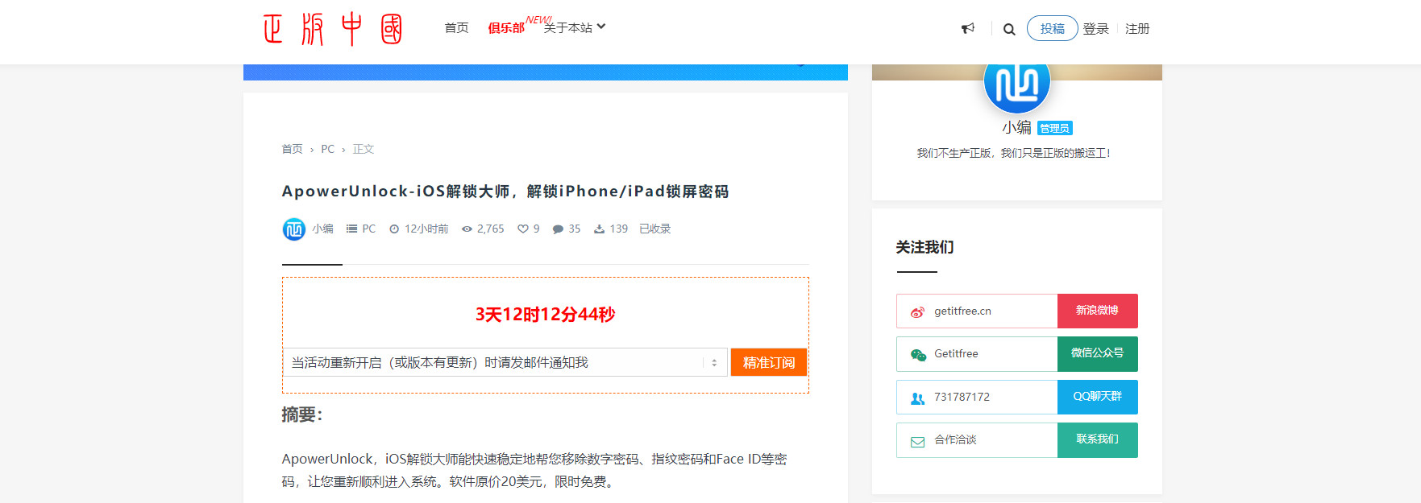Viewport: 1421px width, 503px height.
Task: Click the 联系我们 button
Action: (1097, 439)
